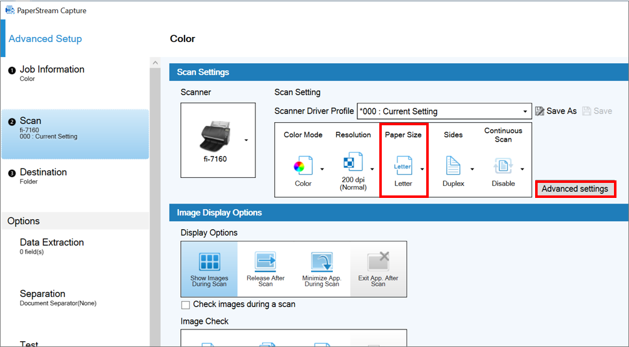This screenshot has height=347, width=629.
Task: Click the PaperStream Capture app icon
Action: click(x=10, y=11)
